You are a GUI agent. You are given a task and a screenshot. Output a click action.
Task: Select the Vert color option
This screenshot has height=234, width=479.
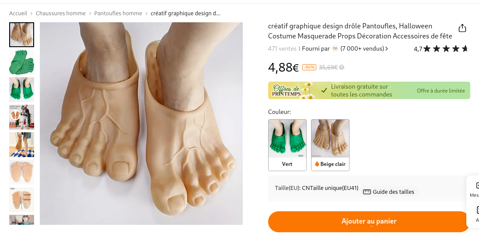click(x=287, y=145)
